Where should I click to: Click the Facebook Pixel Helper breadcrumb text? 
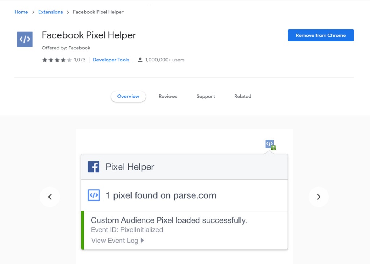(x=98, y=12)
